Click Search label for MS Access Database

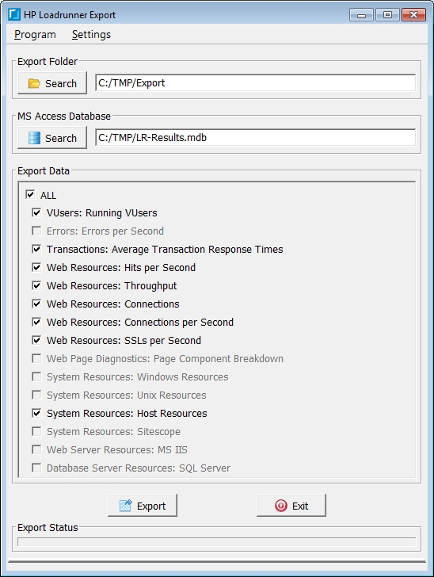[x=61, y=138]
